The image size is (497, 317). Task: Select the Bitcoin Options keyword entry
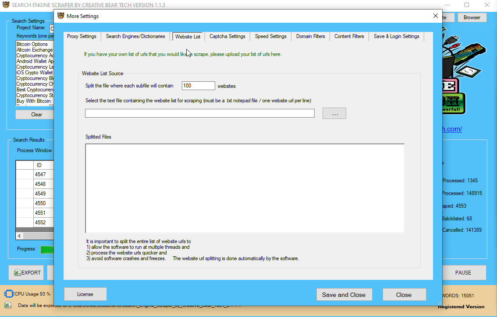tap(33, 44)
